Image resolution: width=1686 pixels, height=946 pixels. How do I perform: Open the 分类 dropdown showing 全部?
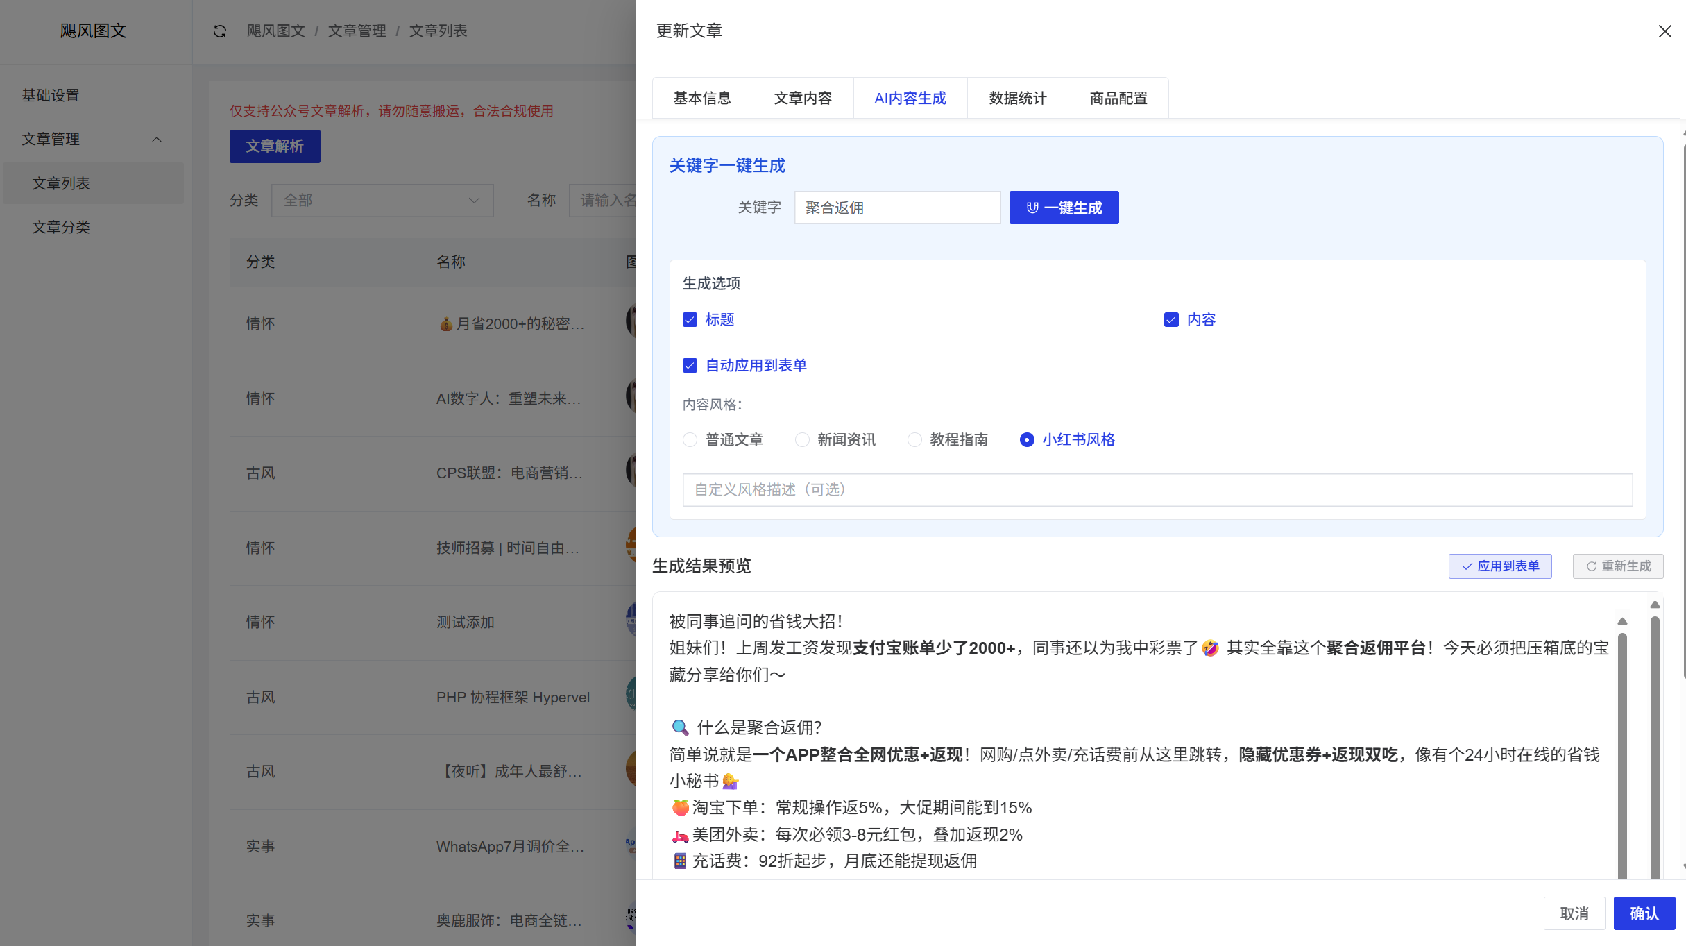click(382, 200)
